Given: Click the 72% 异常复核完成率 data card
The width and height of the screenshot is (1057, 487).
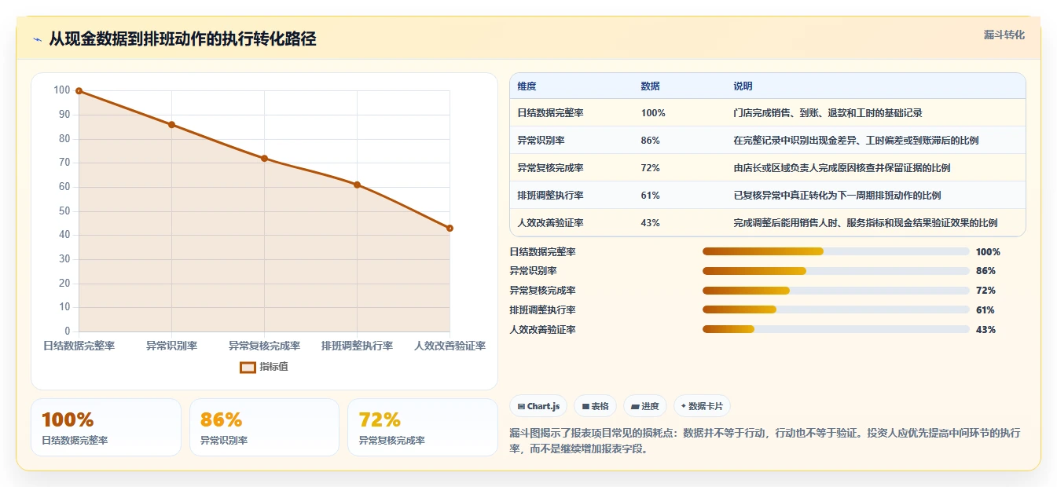Looking at the screenshot, I should [423, 427].
